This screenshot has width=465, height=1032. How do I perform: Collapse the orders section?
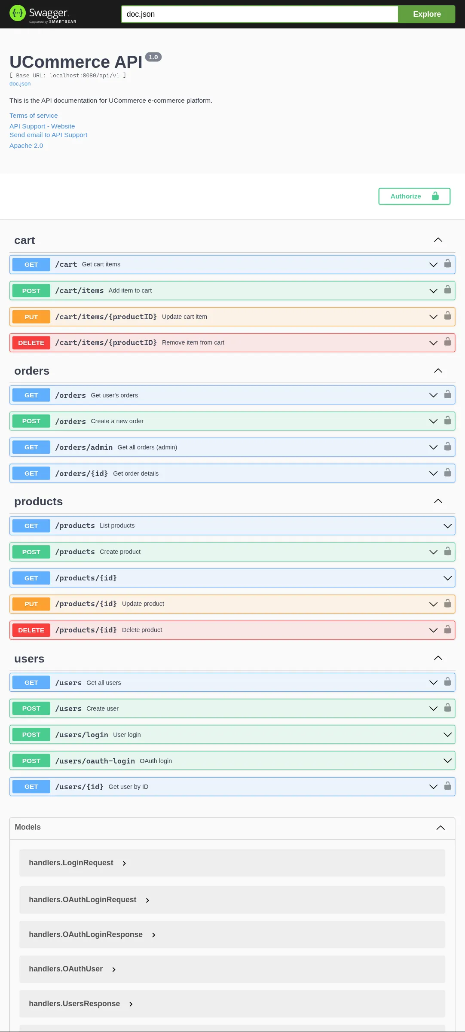(438, 371)
